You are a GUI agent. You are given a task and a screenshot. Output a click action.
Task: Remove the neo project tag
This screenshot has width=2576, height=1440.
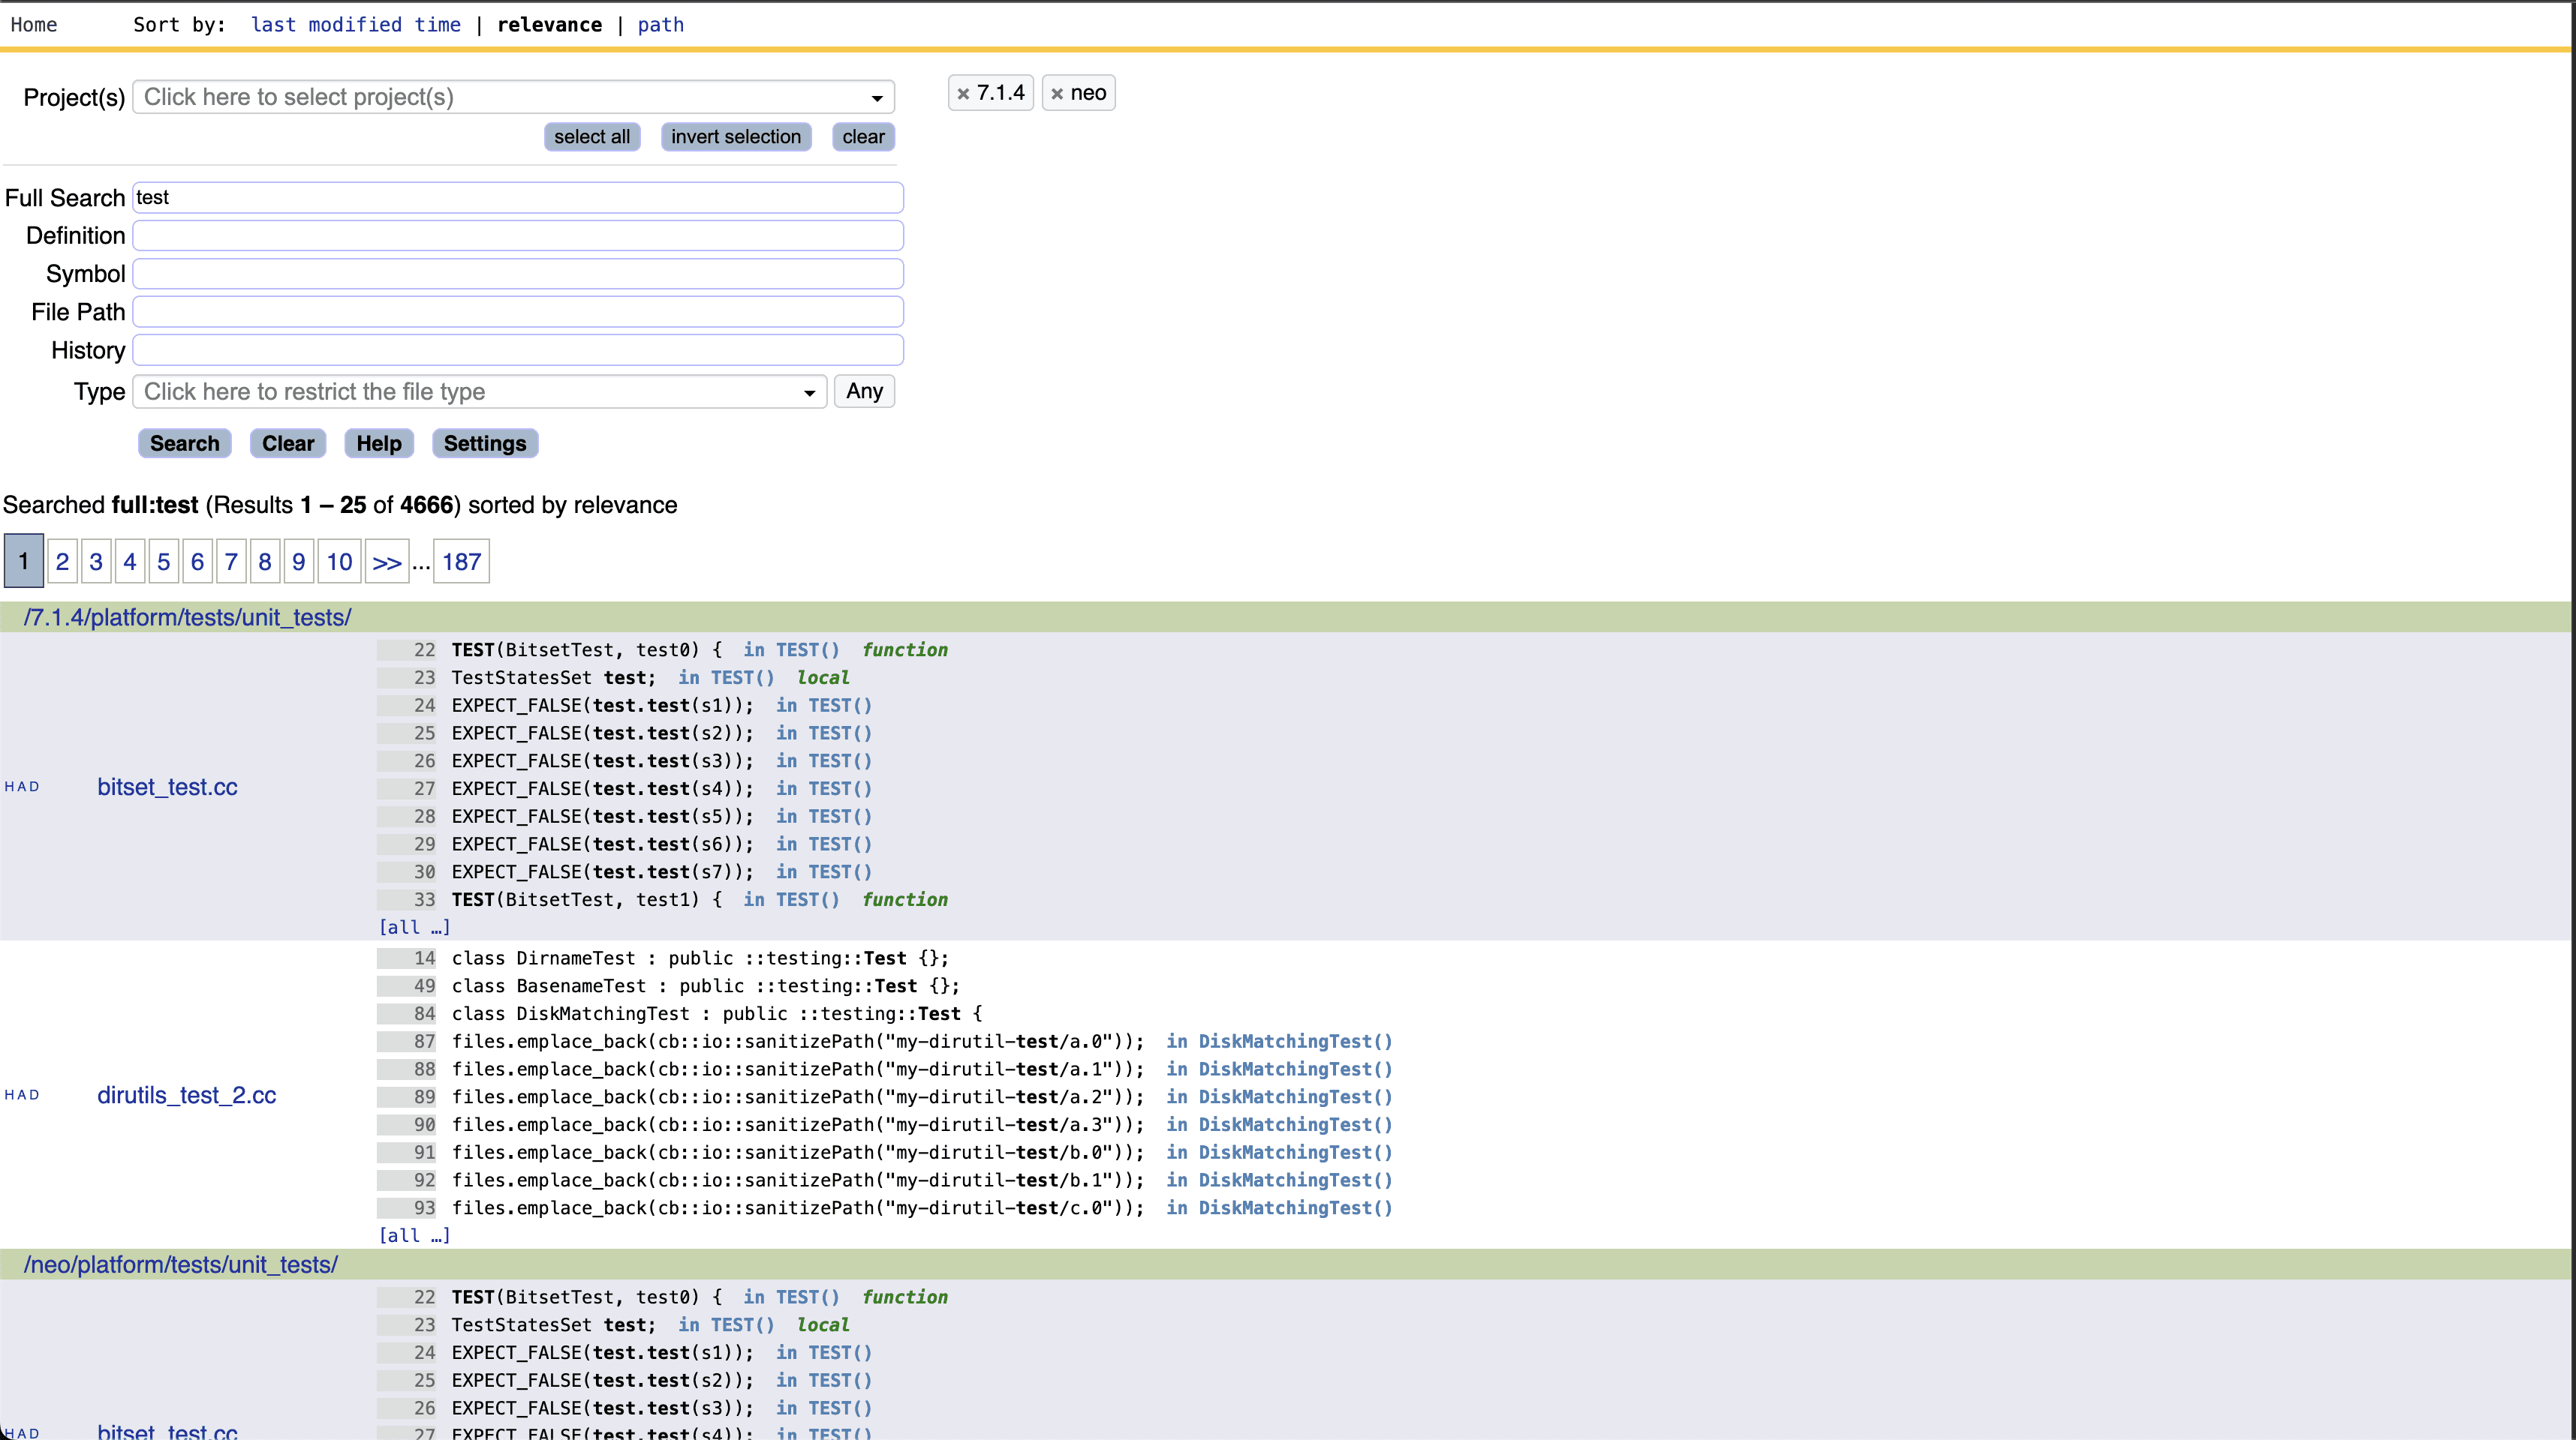click(x=1057, y=94)
